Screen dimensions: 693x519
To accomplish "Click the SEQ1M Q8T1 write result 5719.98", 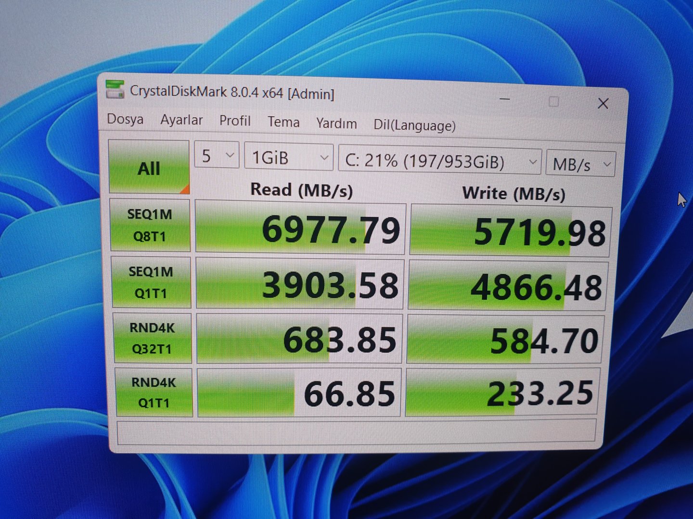I will point(511,232).
